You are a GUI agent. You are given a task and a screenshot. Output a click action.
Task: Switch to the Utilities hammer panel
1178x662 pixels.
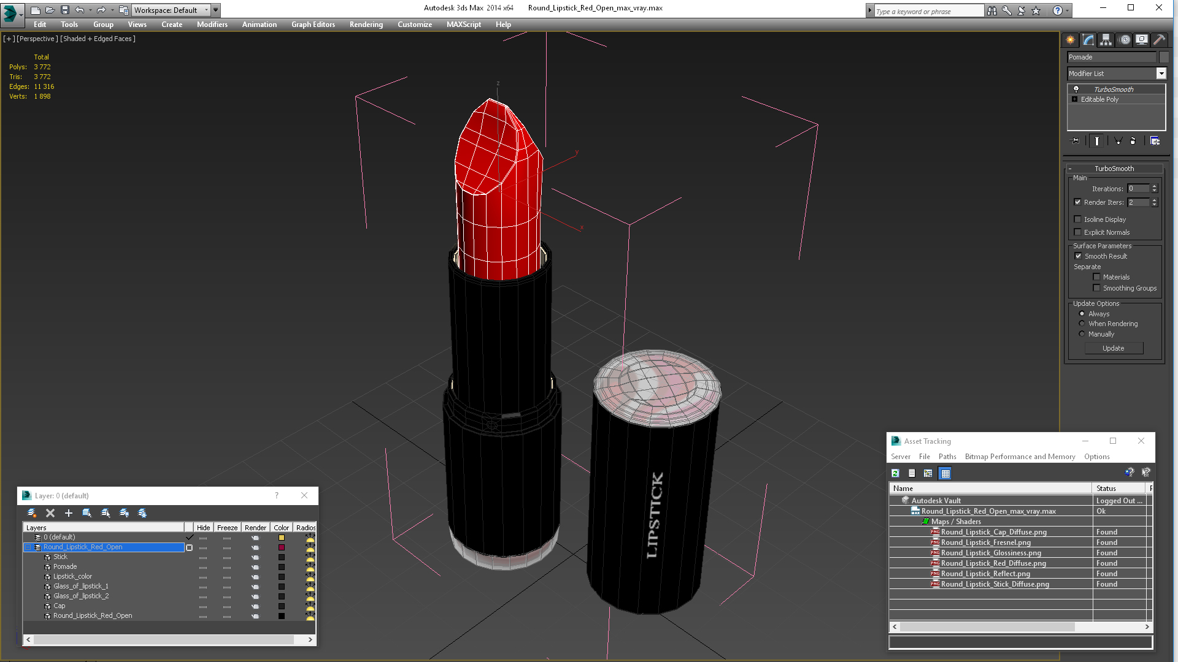(1159, 40)
